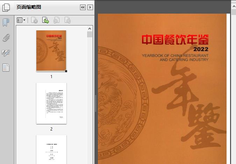Click the YEARBOOK OF CHINA RESTAURANT text

pos(175,55)
